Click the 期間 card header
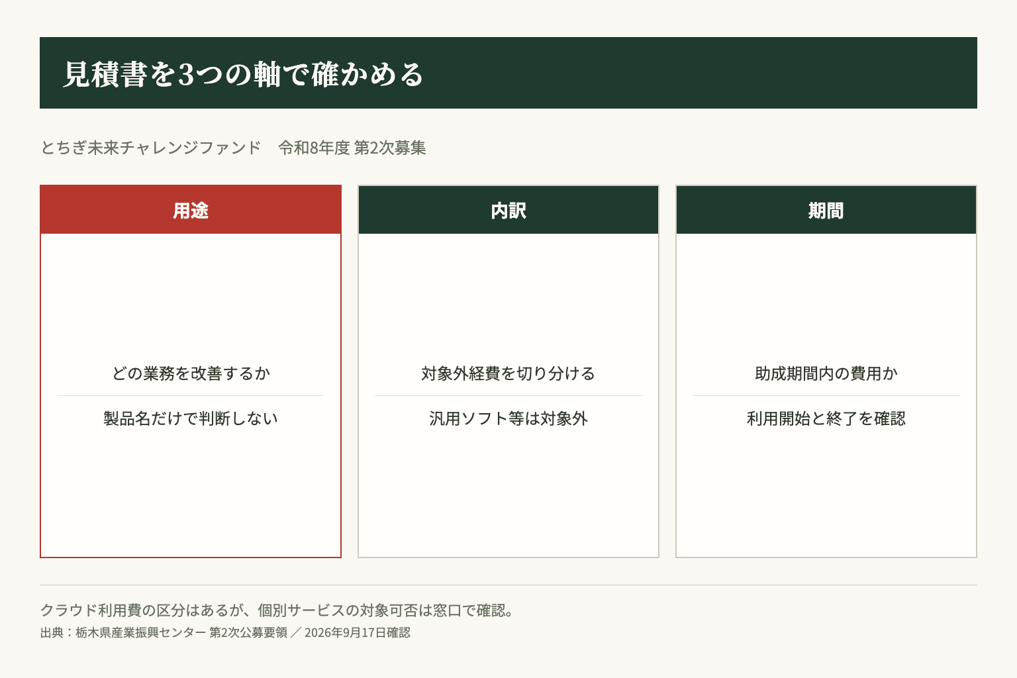Screen dimensions: 1017x678 [826, 210]
